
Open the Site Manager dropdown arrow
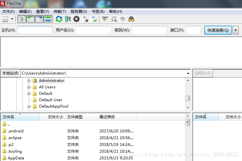pyautogui.click(x=12, y=19)
